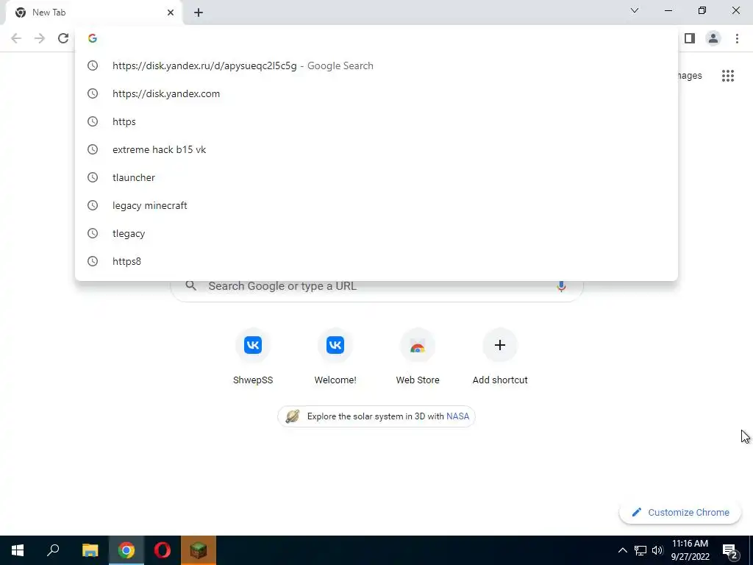
Task: Click the clock icon beside legacy minecraft
Action: 93,205
